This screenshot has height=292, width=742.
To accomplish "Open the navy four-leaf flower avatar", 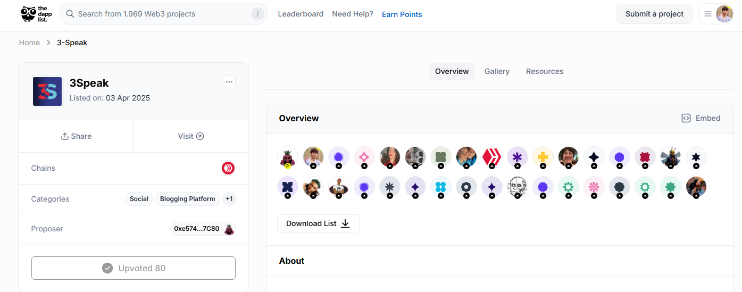I will [x=288, y=187].
